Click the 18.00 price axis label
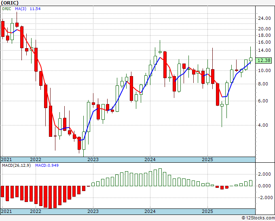This screenshot has width=275, height=221. [264, 35]
